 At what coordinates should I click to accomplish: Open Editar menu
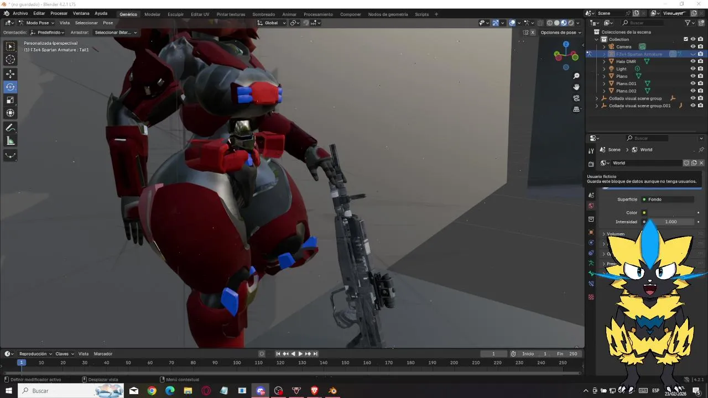(39, 13)
